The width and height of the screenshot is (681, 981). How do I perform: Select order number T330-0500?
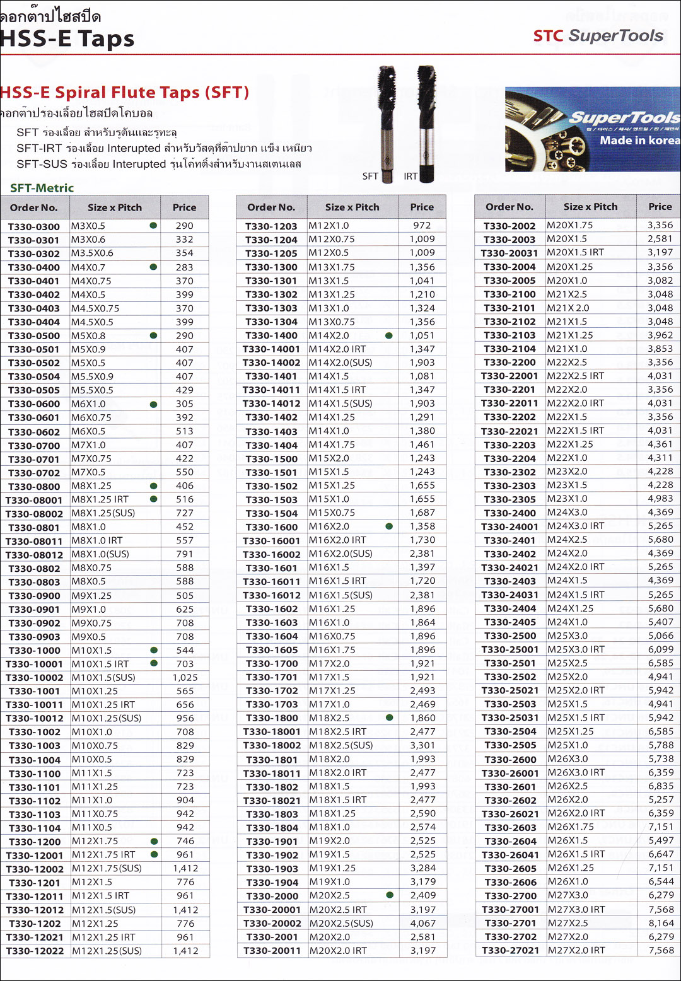(x=34, y=336)
